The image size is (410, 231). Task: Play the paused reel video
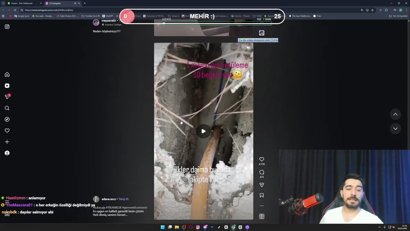203,131
